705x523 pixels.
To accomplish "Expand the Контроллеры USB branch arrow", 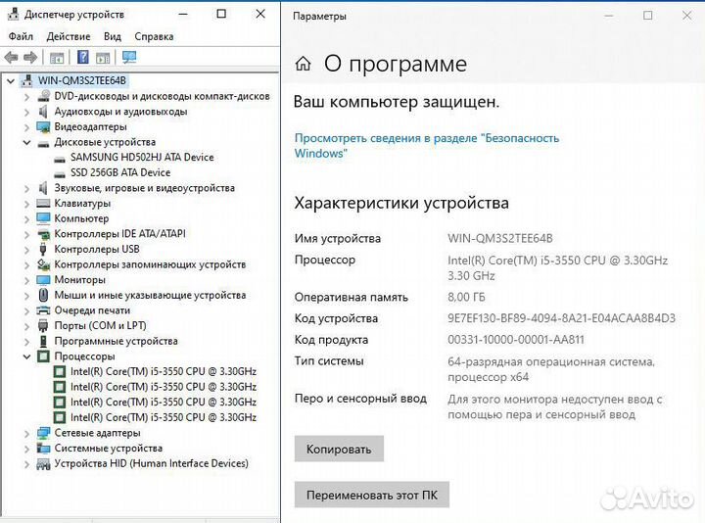I will point(27,250).
